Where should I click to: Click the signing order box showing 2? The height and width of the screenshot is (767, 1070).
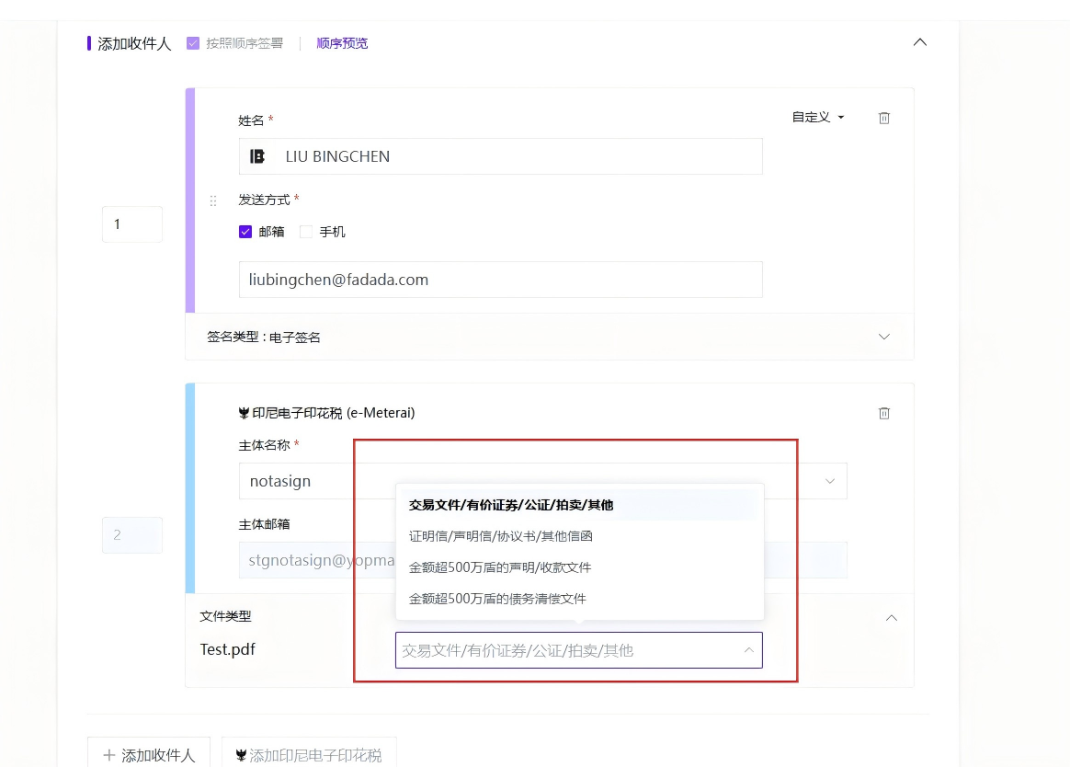[132, 534]
